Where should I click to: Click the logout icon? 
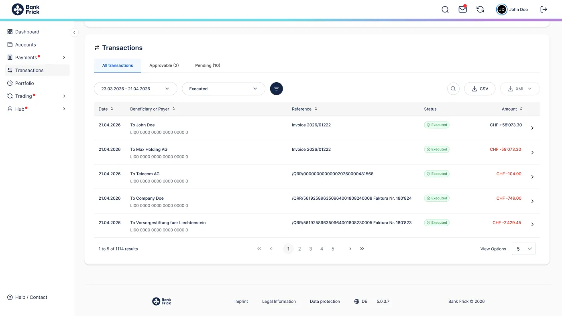point(544,9)
